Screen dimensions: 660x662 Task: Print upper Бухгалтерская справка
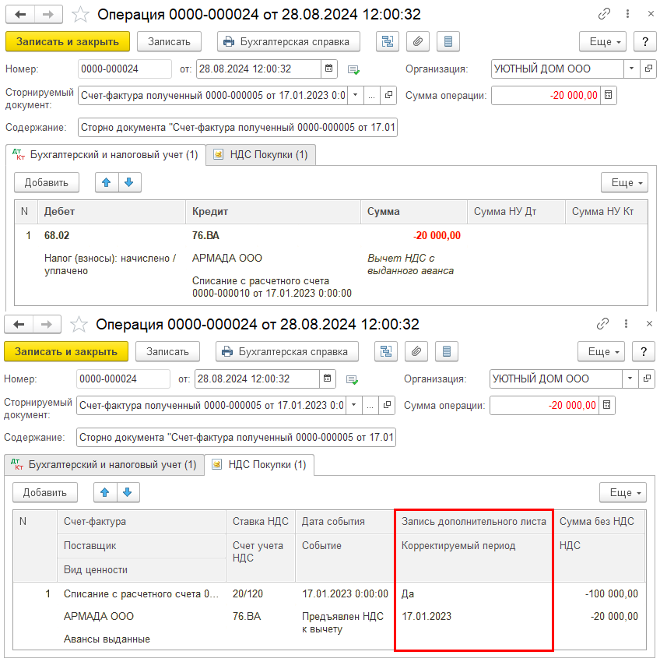289,41
